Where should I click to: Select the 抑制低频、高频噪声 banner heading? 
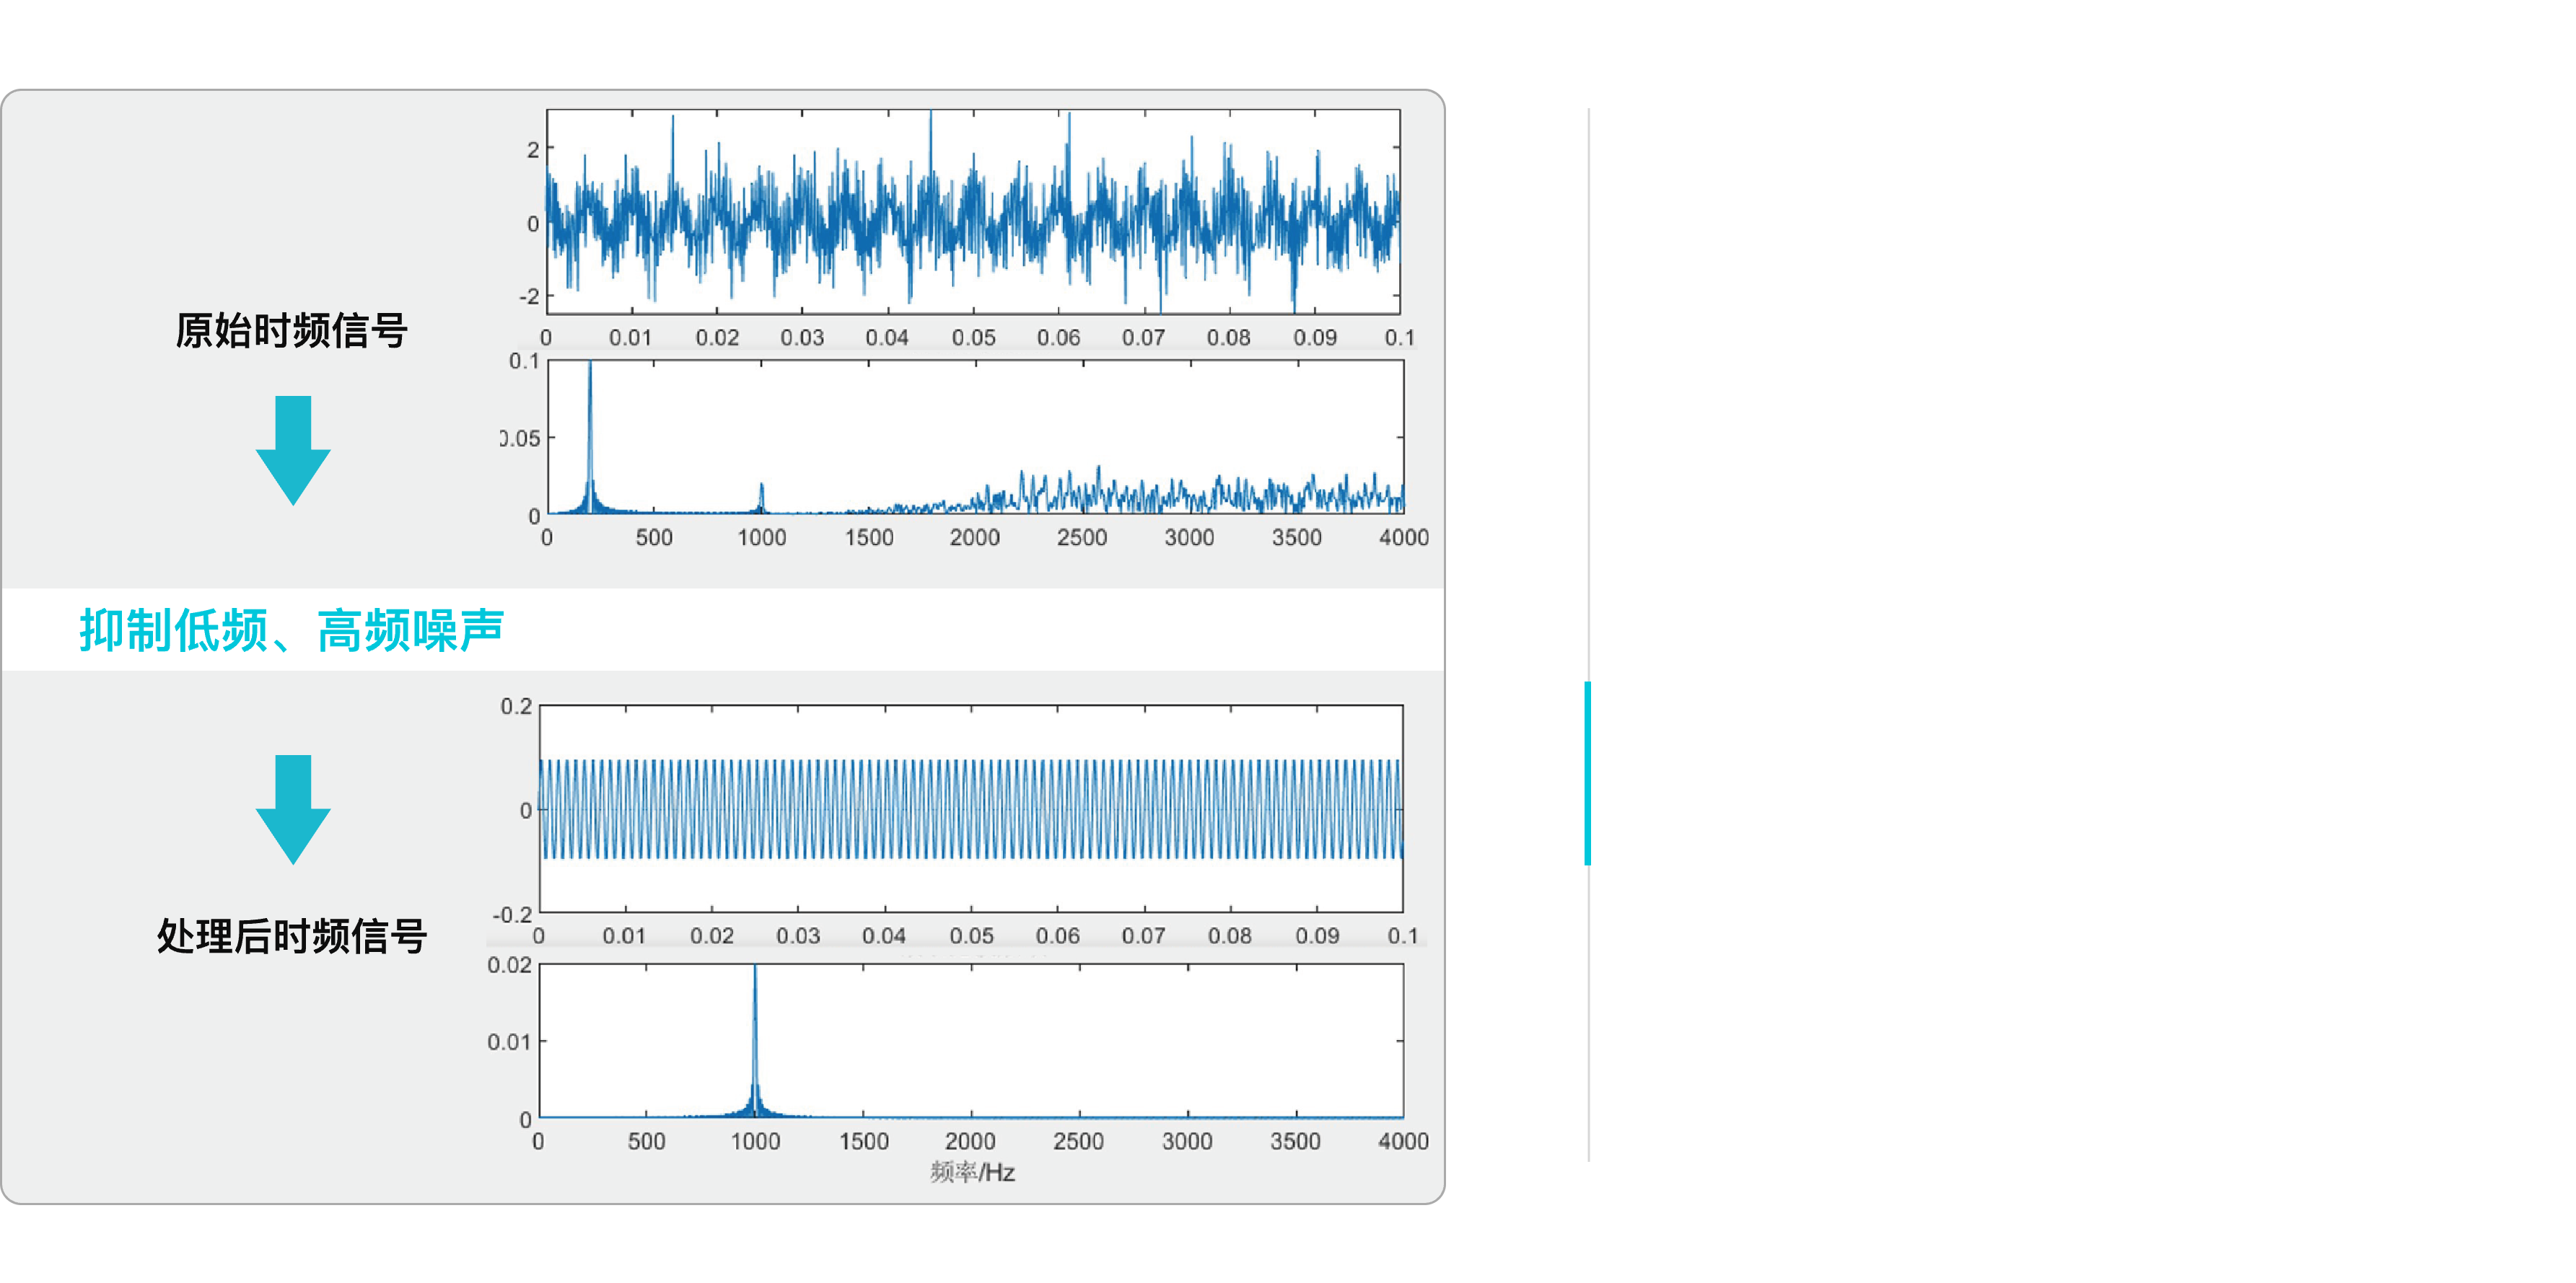pos(291,630)
